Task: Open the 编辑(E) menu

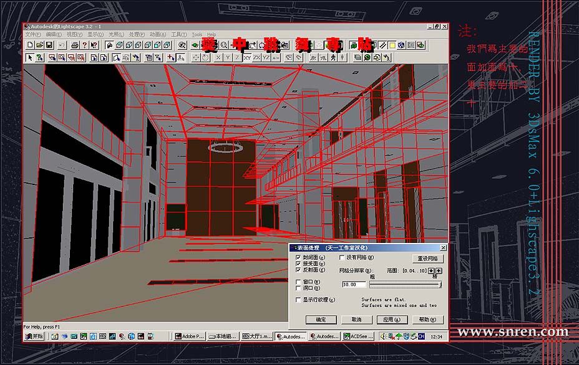Action: [x=54, y=34]
